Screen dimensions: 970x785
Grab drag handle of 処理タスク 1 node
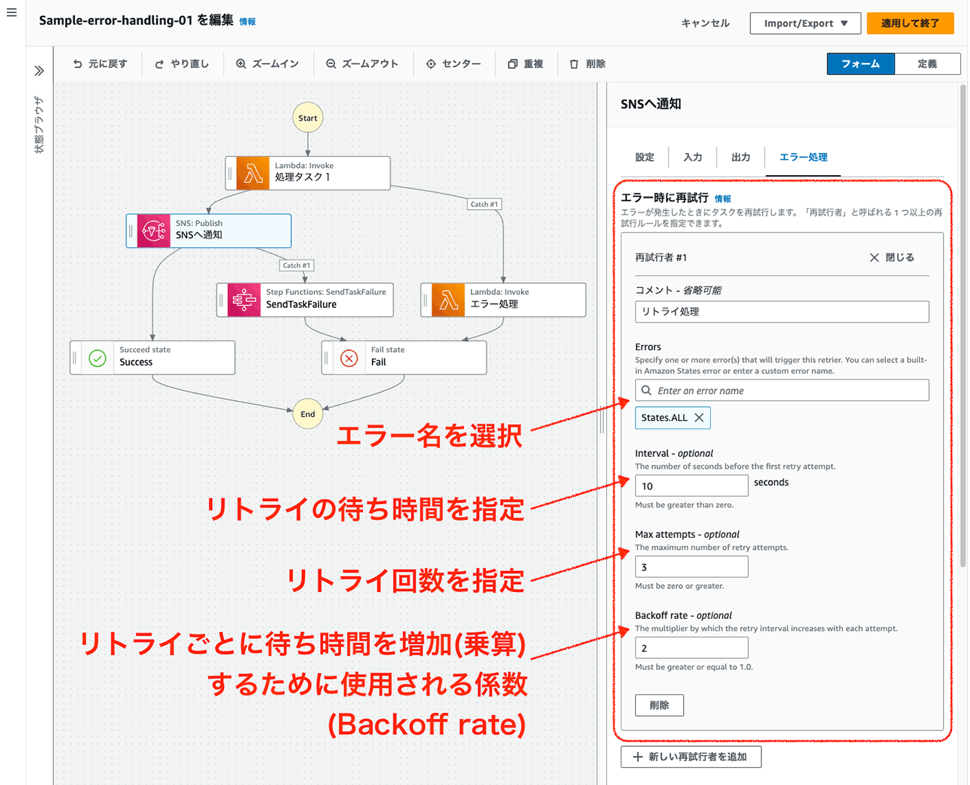[230, 173]
